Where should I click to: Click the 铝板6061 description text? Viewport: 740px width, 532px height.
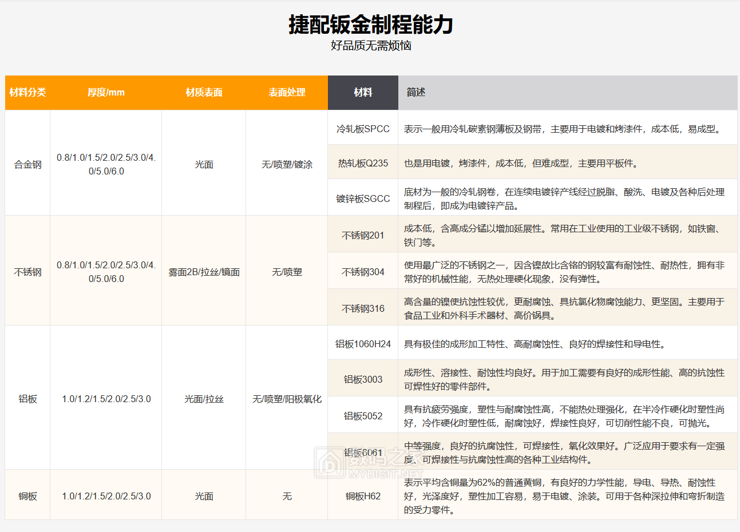[x=564, y=452]
